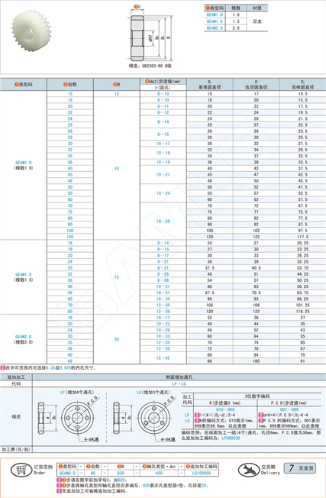Click the '追加加工' section header
Image resolution: width=326 pixels, height=498 pixels.
point(16,377)
